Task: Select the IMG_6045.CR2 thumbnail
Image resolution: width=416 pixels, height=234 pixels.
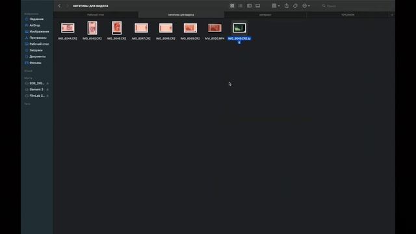Action: pos(92,28)
